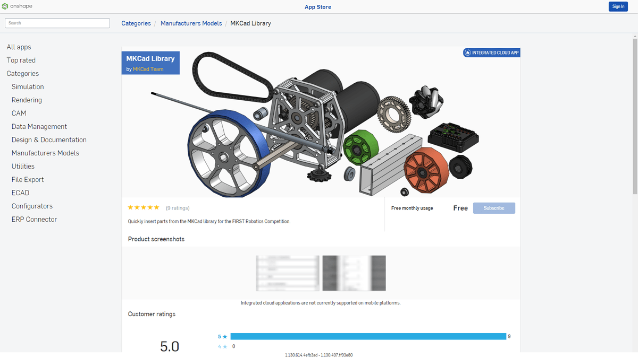Open the Simulation category
This screenshot has height=358, width=638.
tap(28, 87)
